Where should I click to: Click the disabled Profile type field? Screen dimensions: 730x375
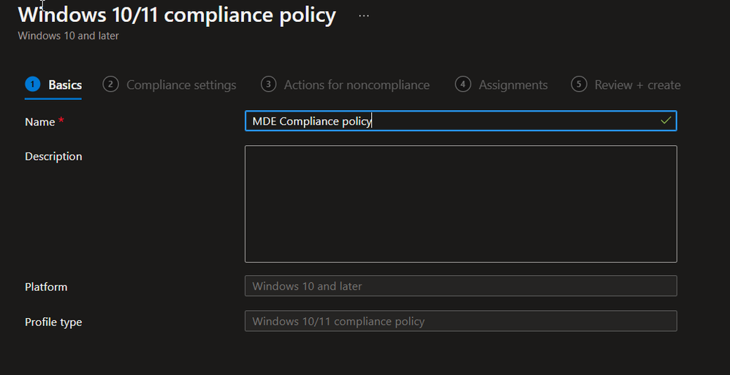[x=460, y=321]
